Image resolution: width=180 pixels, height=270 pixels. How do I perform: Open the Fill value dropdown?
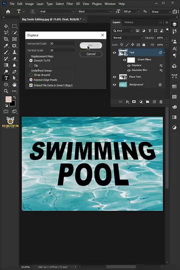(x=166, y=44)
